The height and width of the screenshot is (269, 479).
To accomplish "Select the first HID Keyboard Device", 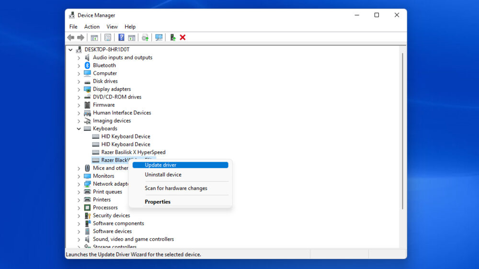I will (125, 136).
